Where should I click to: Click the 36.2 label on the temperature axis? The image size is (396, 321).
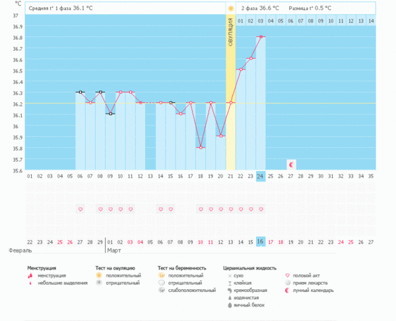pyautogui.click(x=18, y=104)
